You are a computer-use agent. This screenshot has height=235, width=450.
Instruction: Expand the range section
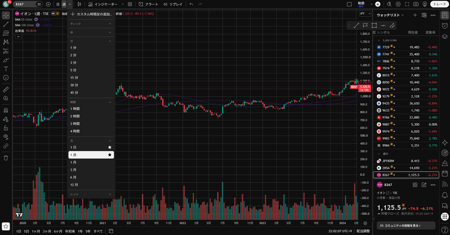[x=91, y=194]
